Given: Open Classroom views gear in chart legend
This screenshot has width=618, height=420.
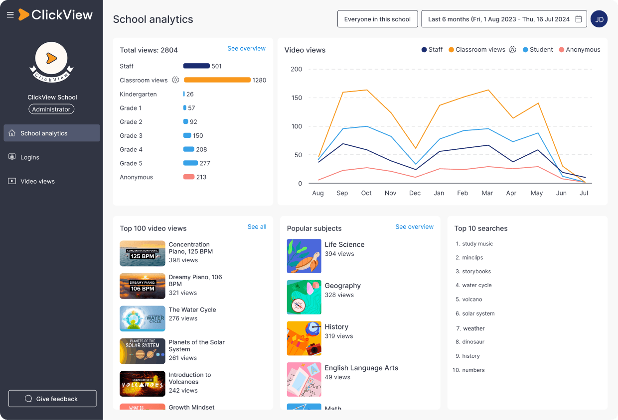Looking at the screenshot, I should [512, 49].
